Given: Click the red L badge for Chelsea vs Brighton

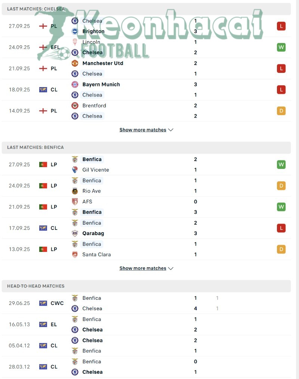Looking at the screenshot, I should coord(281,26).
